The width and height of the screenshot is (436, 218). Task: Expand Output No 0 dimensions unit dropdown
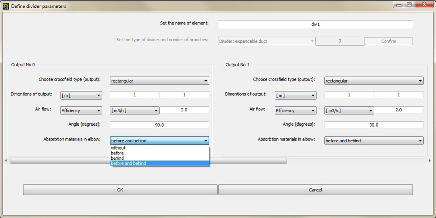[x=81, y=95]
